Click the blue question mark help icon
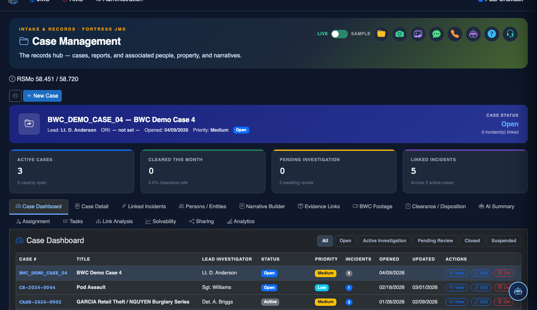The width and height of the screenshot is (537, 310). coord(491,34)
